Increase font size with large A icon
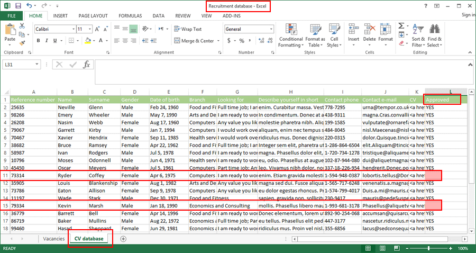476x253 pixels. [x=97, y=29]
